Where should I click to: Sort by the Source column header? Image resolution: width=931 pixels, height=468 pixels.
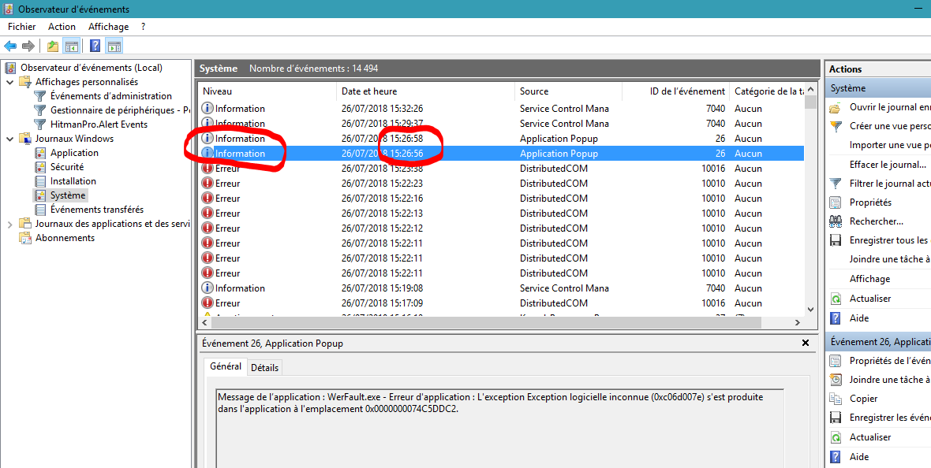tap(568, 91)
